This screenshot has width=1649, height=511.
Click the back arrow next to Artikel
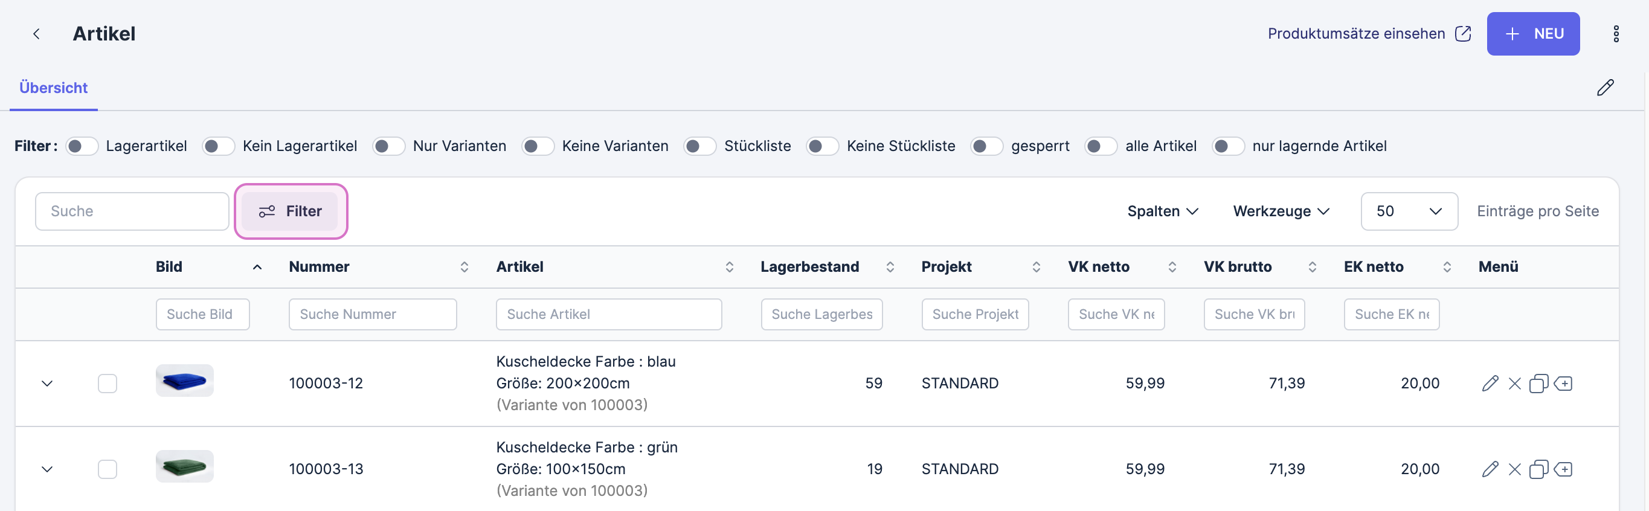click(36, 34)
